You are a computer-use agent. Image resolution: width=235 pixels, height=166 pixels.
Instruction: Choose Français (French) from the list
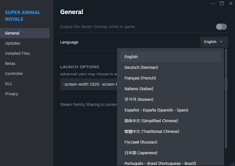[x=170, y=78]
